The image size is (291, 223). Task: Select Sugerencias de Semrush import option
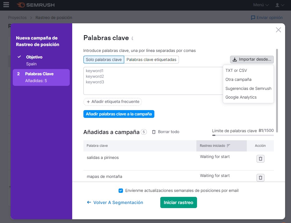[x=248, y=88]
